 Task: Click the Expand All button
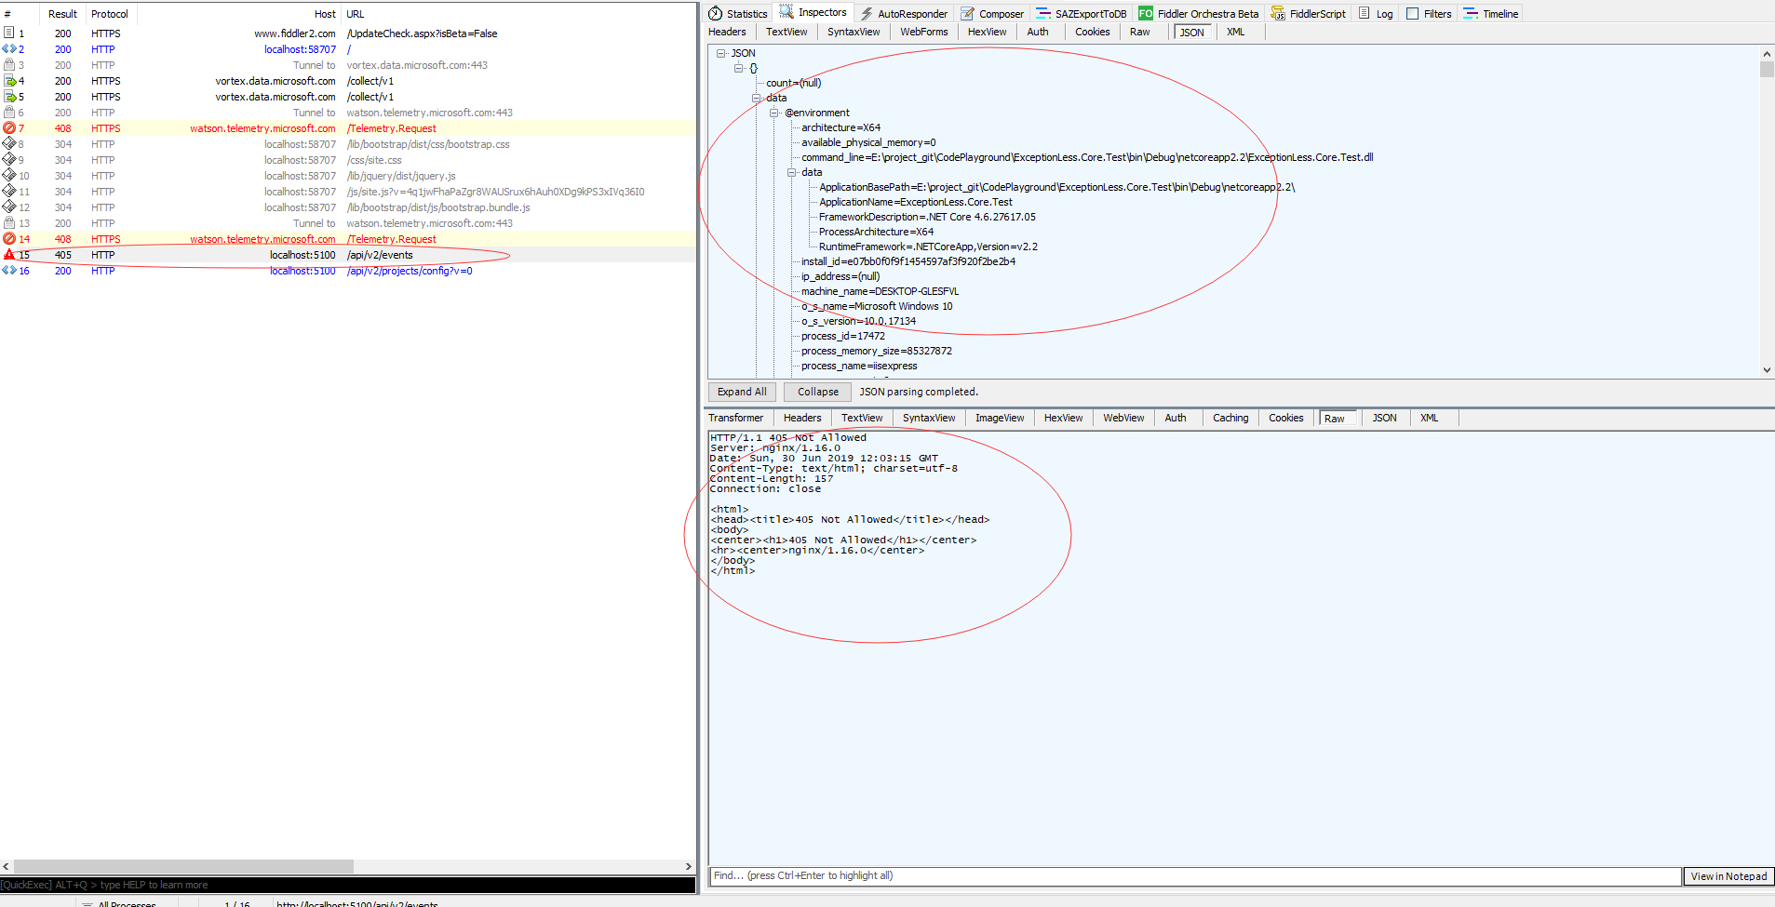click(742, 392)
